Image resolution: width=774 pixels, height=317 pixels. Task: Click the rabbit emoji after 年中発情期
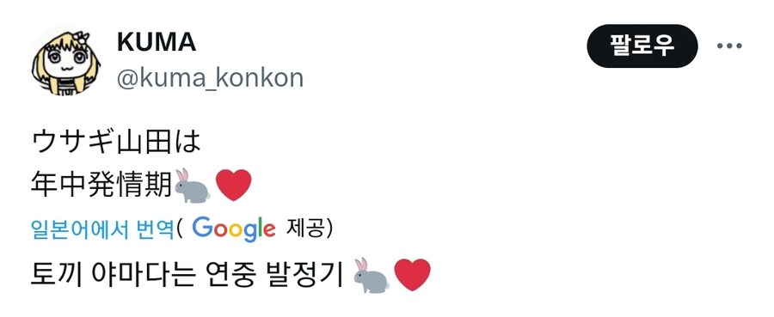(192, 186)
